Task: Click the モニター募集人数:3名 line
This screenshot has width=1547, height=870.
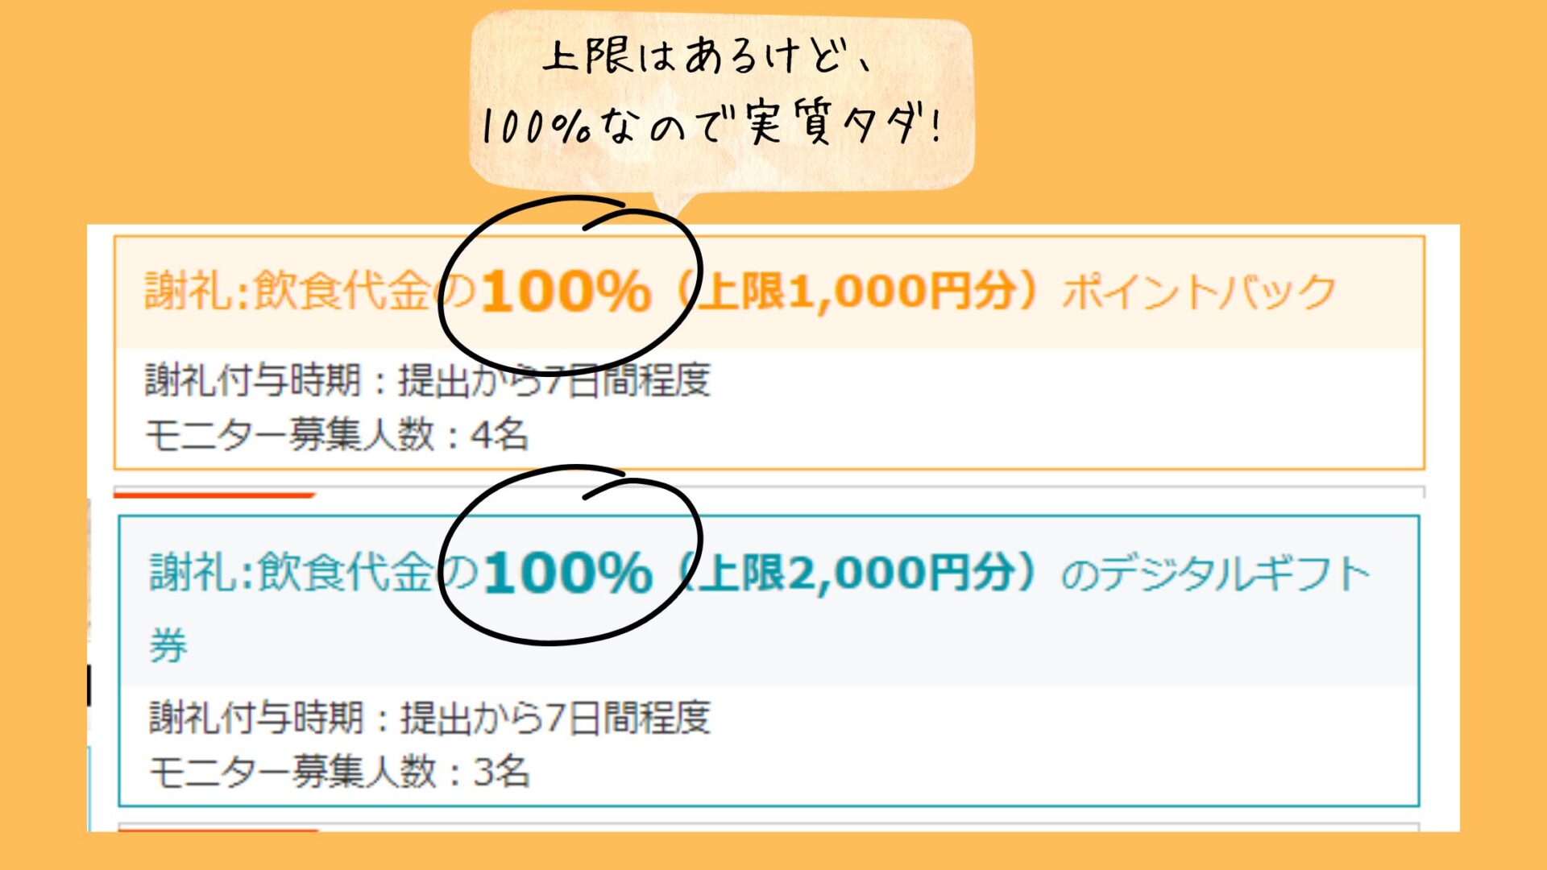Action: 339,773
